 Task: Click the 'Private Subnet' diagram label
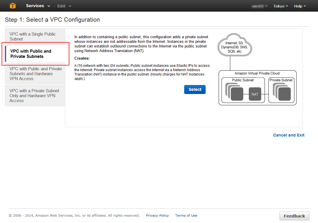[x=281, y=80]
